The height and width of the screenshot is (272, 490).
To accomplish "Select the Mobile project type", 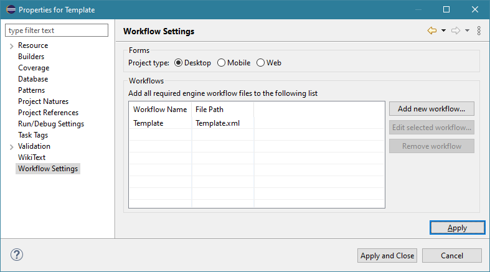I will click(x=221, y=63).
